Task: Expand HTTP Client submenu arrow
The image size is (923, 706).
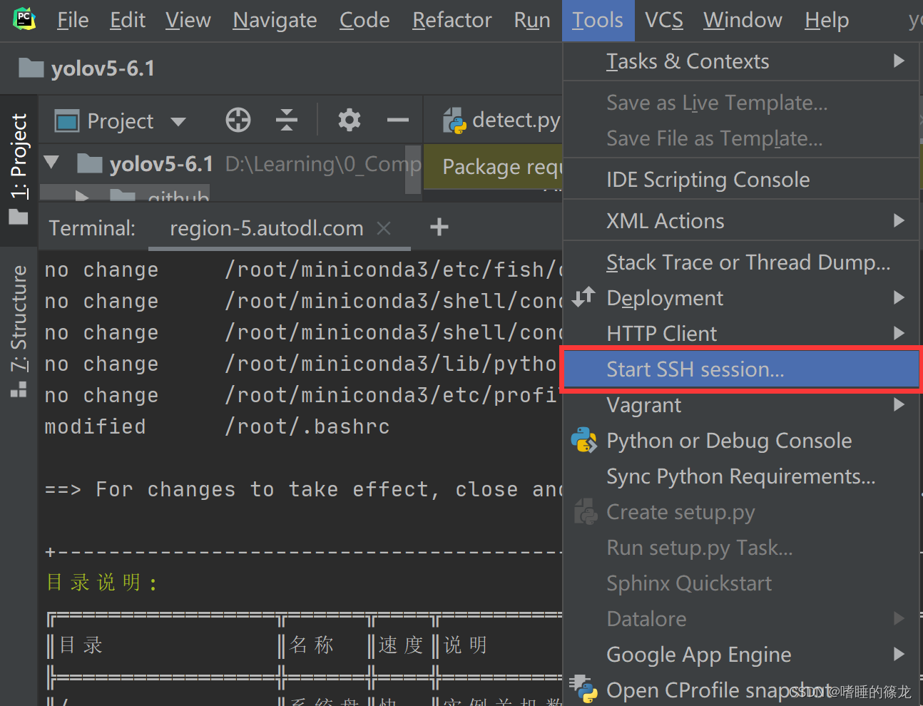Action: (x=899, y=333)
